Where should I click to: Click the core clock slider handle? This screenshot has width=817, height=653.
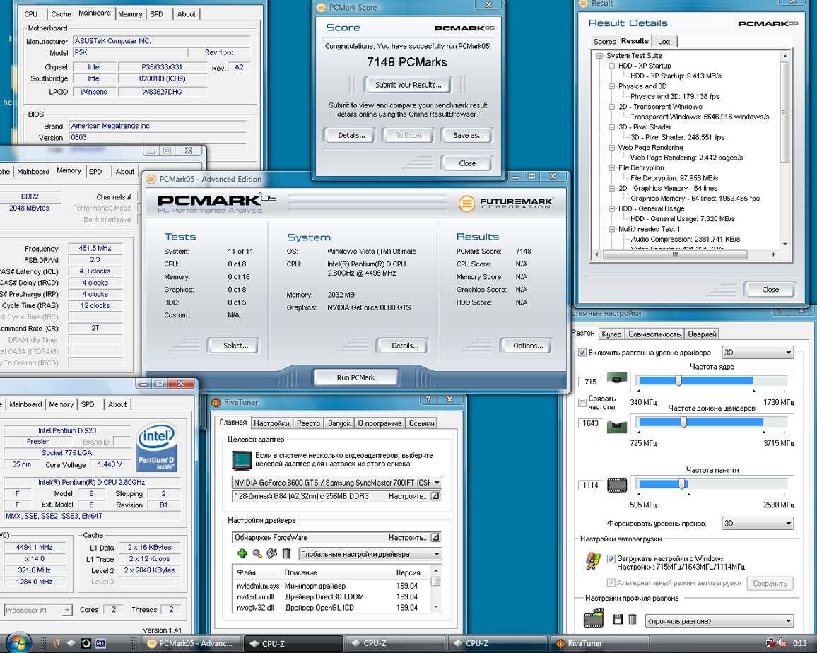click(x=678, y=380)
